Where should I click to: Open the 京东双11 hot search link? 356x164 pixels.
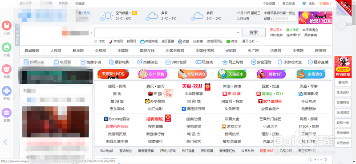276,30
